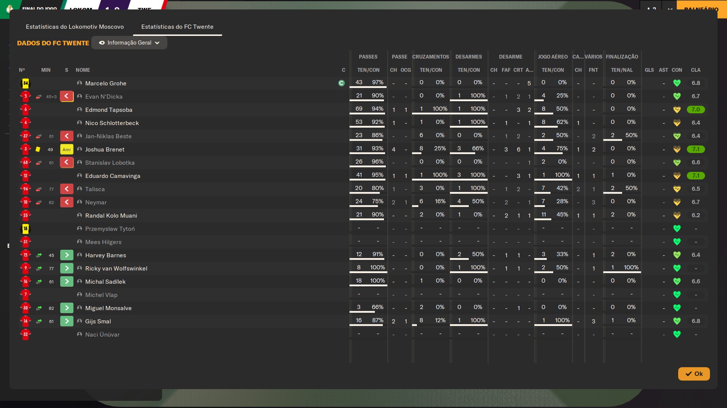The height and width of the screenshot is (408, 727).
Task: Click Przemyslaw Tytoń's goalkeeper shirt icon
Action: [x=25, y=229]
